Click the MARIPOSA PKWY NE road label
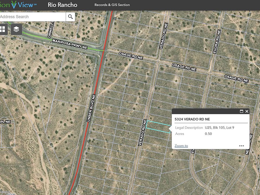 pos(70,44)
